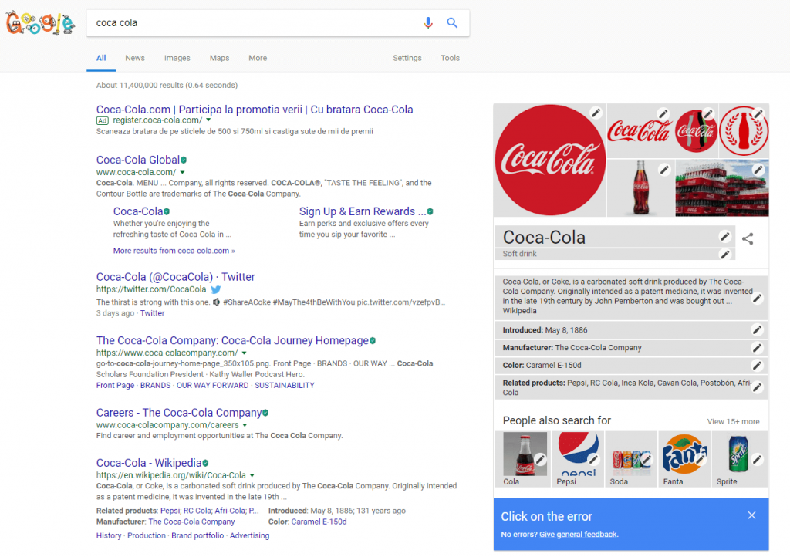The height and width of the screenshot is (557, 790).
Task: Open the Coca-Cola Global result
Action: click(137, 160)
